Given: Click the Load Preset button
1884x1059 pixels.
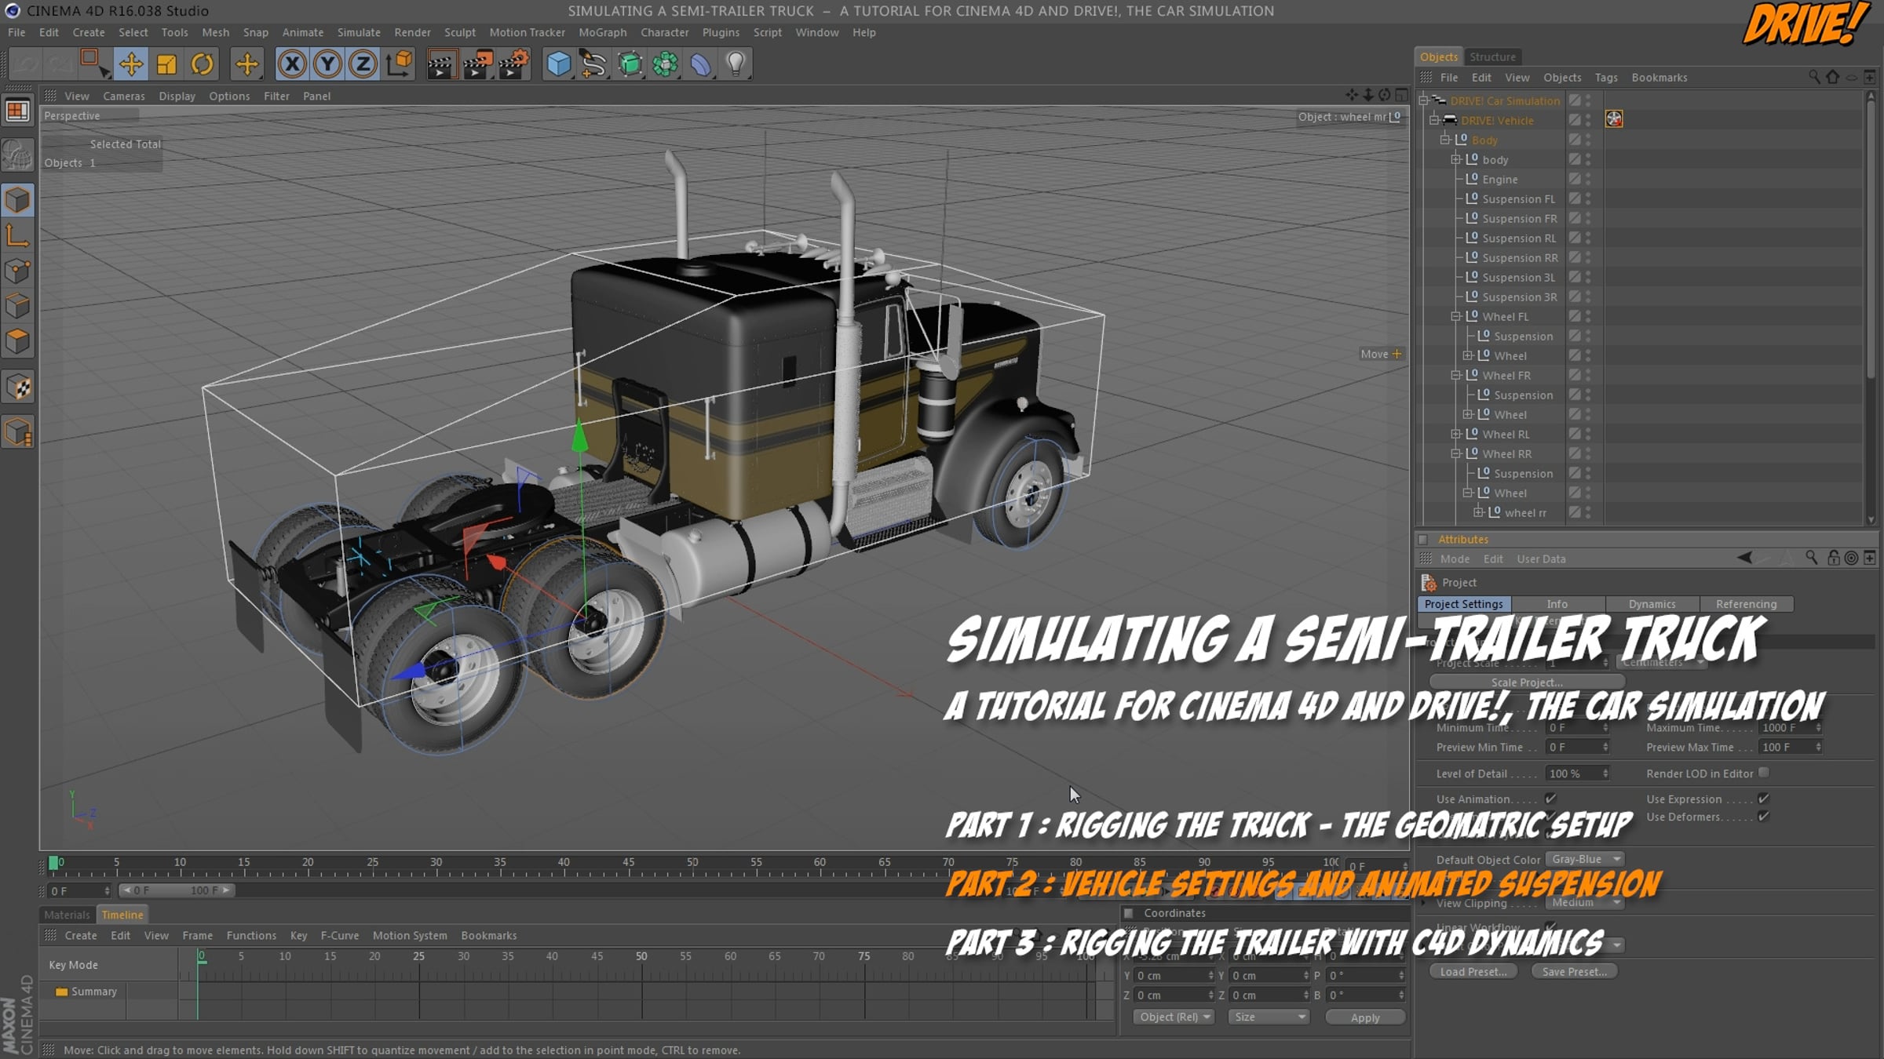Looking at the screenshot, I should (x=1473, y=971).
